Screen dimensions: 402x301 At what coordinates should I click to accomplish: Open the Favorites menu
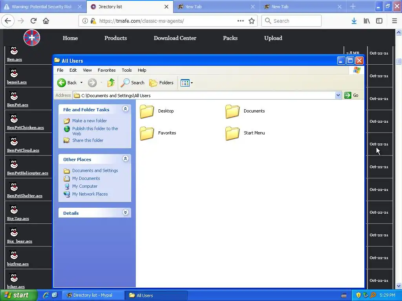tap(107, 70)
